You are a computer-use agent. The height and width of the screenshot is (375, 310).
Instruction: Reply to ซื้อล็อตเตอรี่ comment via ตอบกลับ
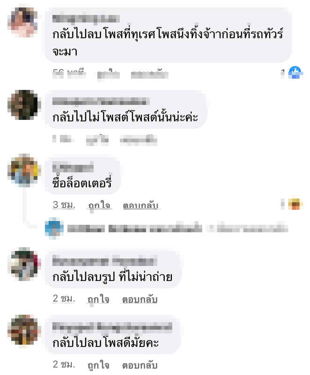pyautogui.click(x=140, y=205)
